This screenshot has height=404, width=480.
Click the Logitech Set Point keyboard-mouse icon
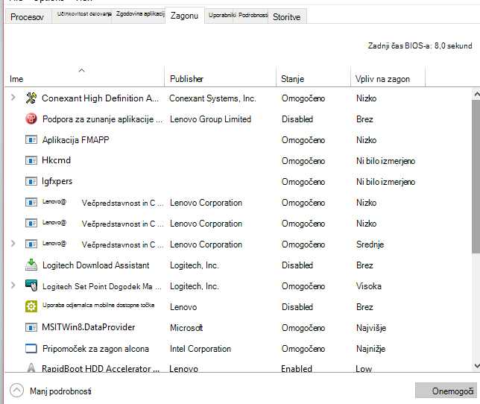pos(31,285)
